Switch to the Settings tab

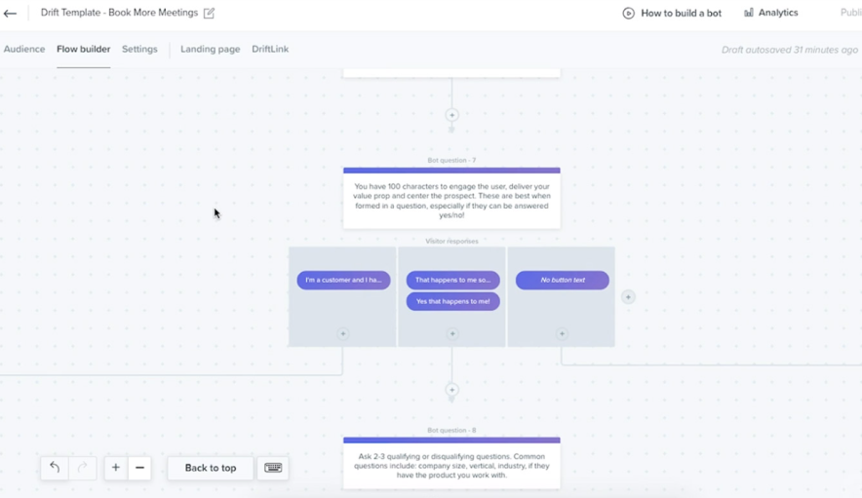[x=139, y=49]
